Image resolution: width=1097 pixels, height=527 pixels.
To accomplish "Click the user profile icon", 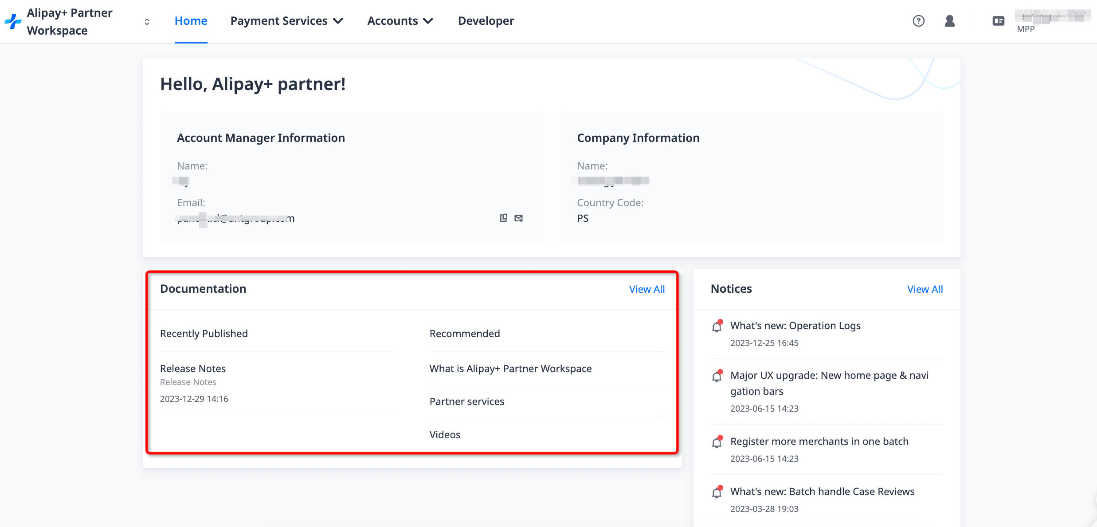I will (x=949, y=21).
